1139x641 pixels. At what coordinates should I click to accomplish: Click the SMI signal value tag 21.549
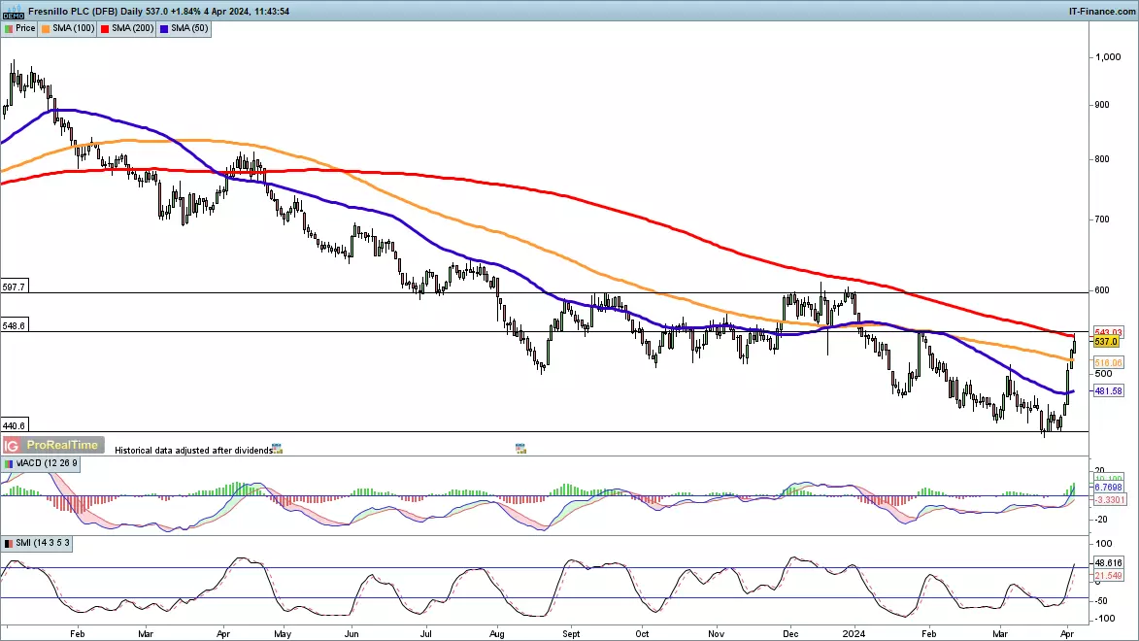pos(1109,576)
